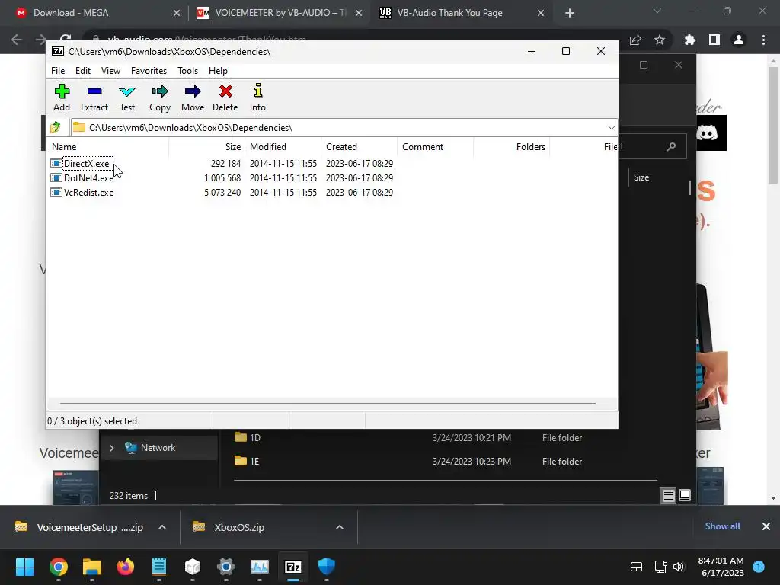This screenshot has height=585, width=780.
Task: Switch to the VOICEMEETER by VB-AUDIO tab
Action: (279, 13)
